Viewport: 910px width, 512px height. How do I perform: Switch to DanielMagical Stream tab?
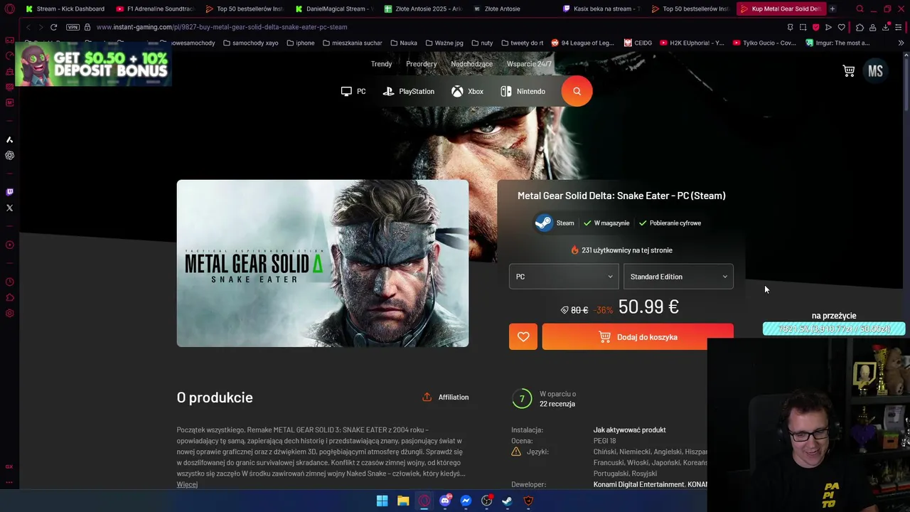[x=334, y=9]
